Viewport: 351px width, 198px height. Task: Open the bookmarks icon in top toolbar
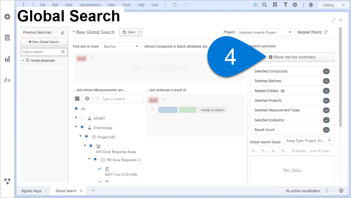point(275,5)
